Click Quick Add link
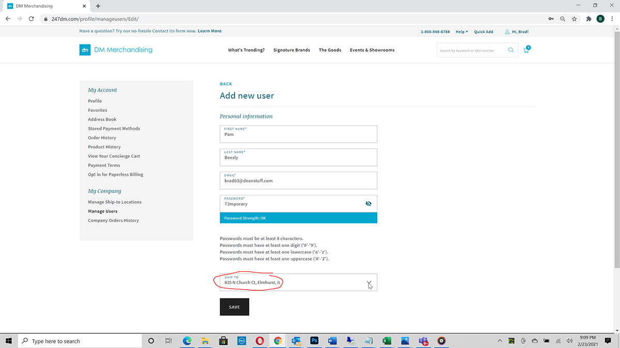The image size is (620, 348). (x=484, y=31)
